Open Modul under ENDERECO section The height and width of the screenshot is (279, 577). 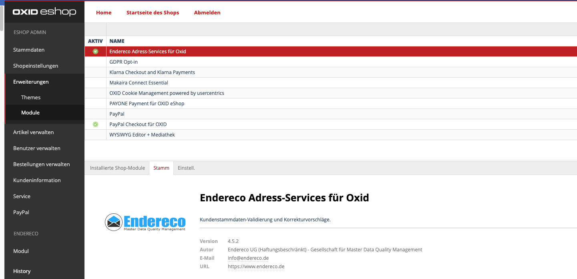21,251
